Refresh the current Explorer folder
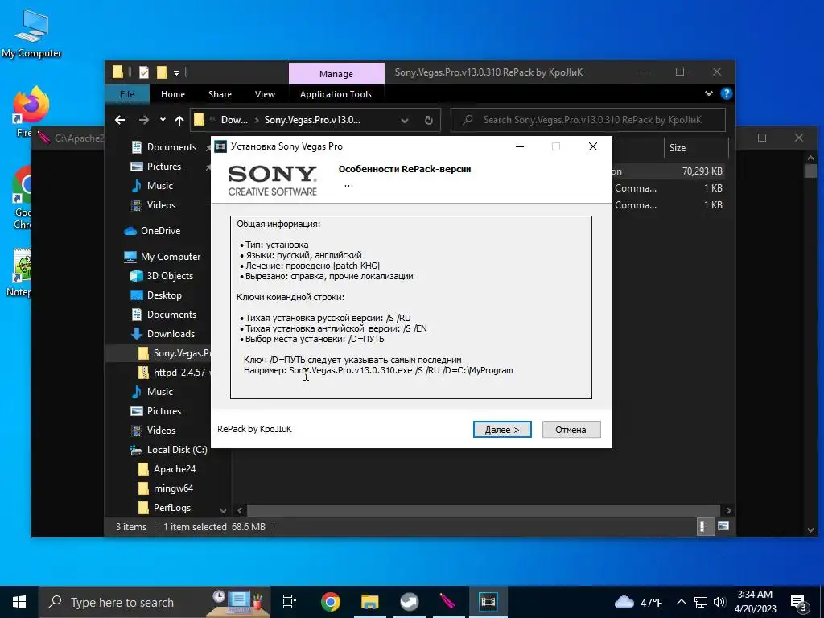 coord(428,121)
